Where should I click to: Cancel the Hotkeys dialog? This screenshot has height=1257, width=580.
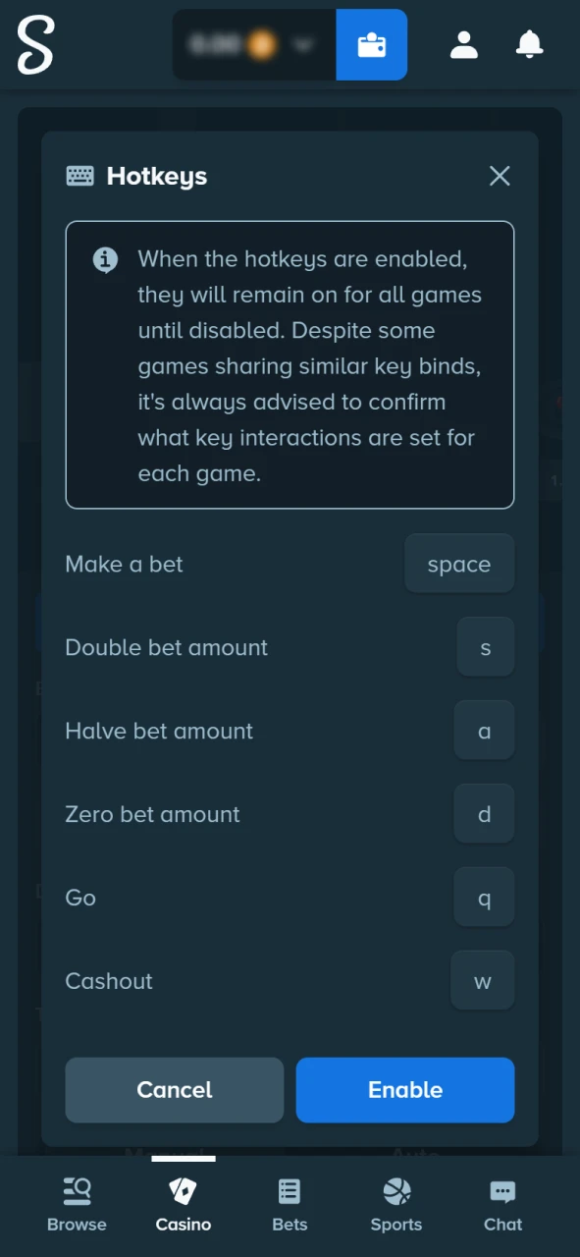174,1090
